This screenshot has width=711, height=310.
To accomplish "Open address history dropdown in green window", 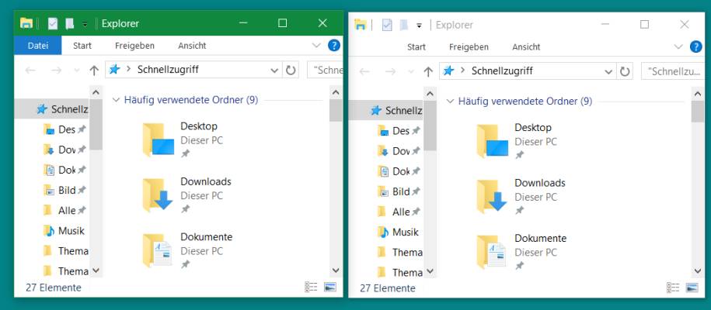I will (x=274, y=71).
